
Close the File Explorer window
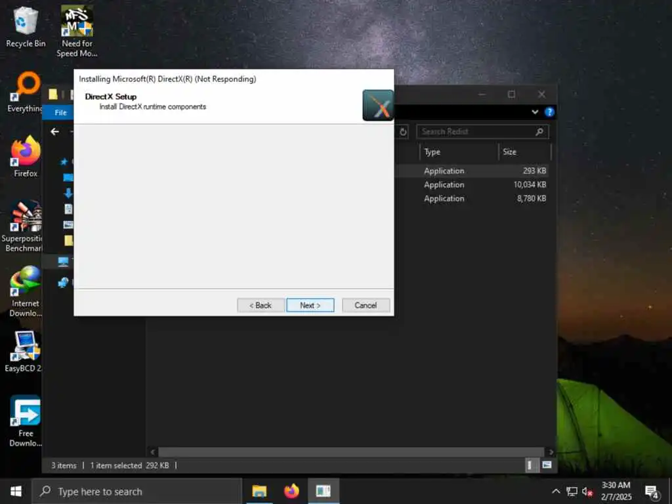point(541,94)
